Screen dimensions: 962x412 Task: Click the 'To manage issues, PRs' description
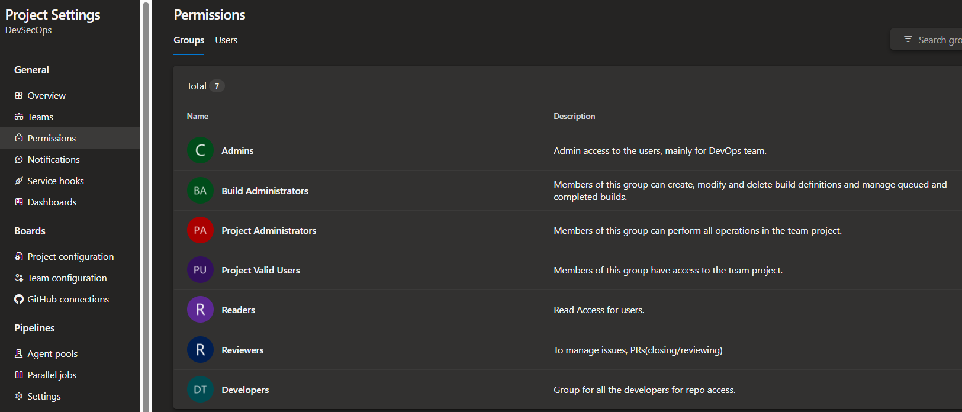pos(638,350)
